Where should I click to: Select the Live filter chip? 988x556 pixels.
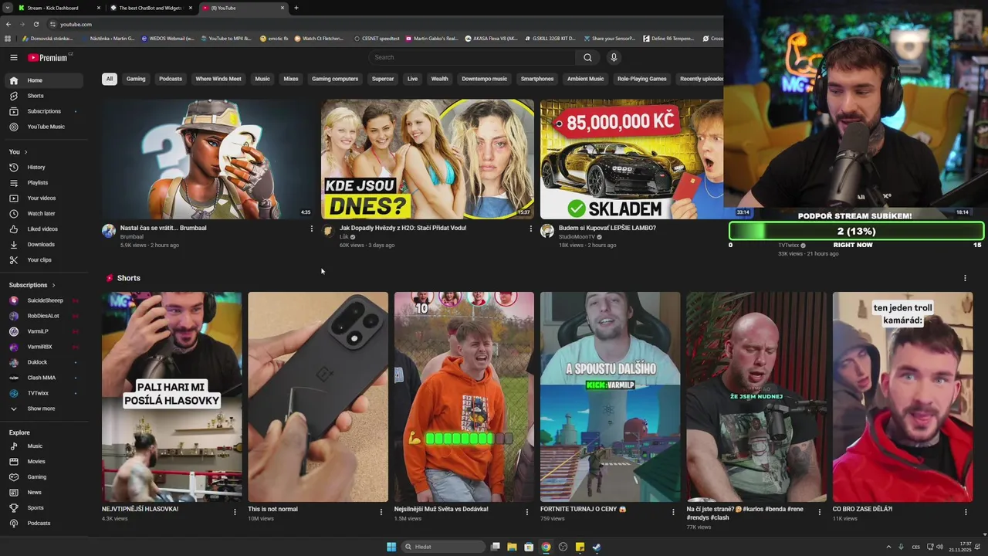coord(412,79)
